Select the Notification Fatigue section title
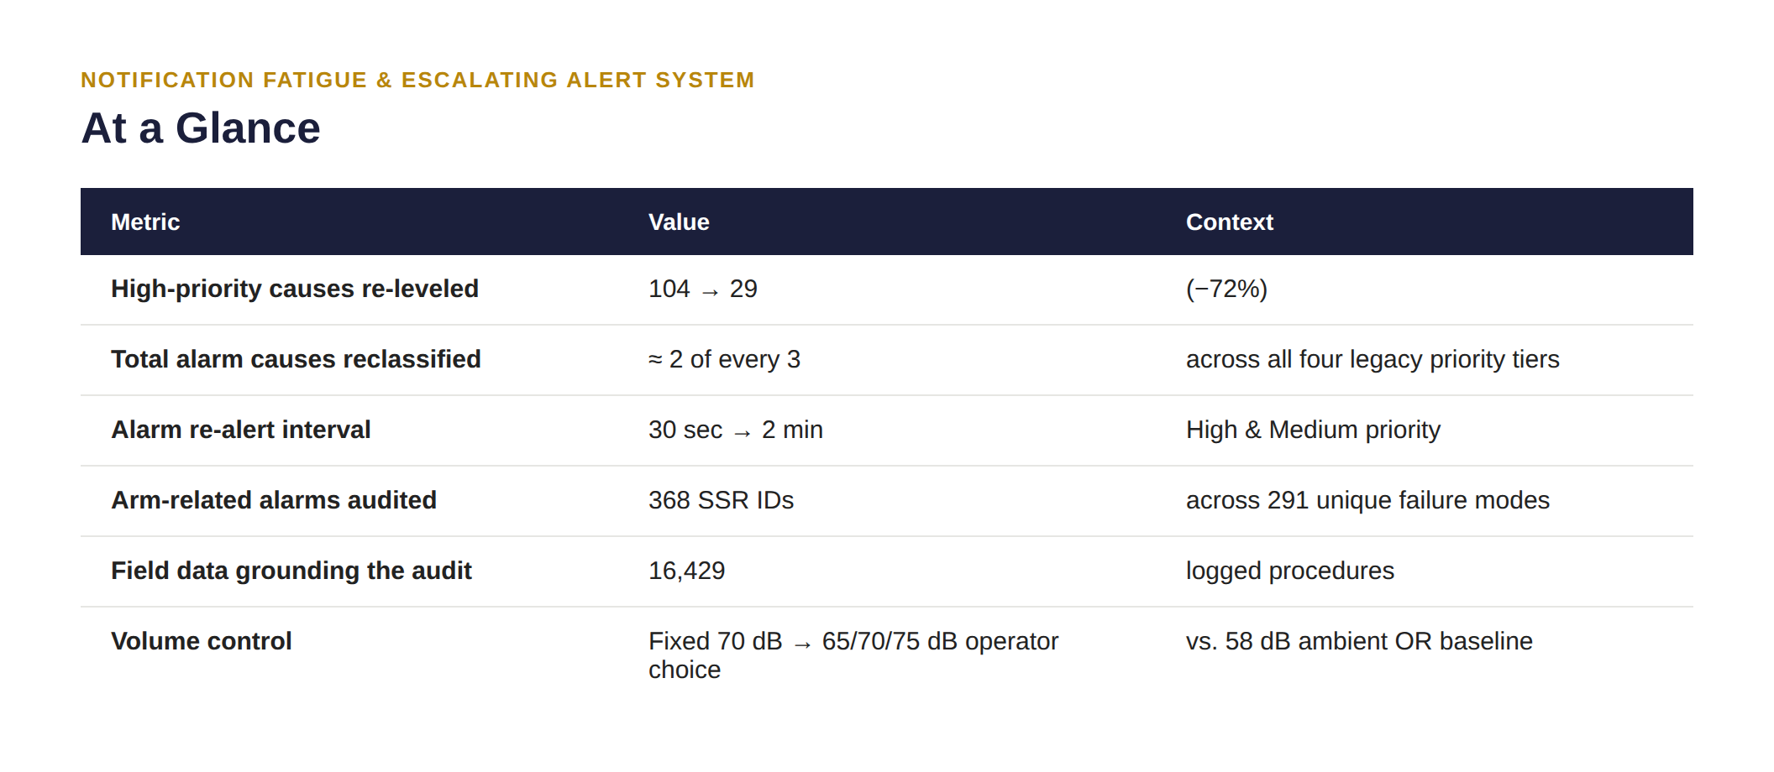The image size is (1774, 772). 417,80
